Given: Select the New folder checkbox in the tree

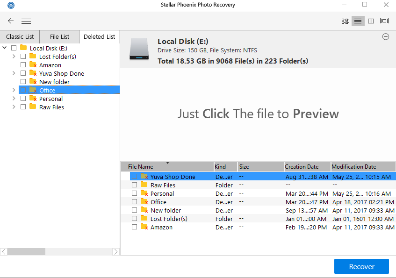Looking at the screenshot, I should 23,81.
